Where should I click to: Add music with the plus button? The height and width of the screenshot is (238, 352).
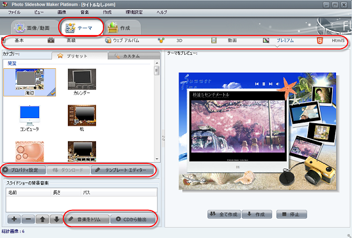coord(14,219)
